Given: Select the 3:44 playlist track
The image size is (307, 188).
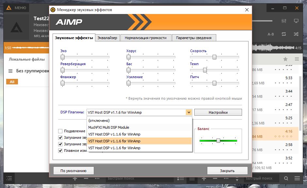Looking at the screenshot, I should tap(275, 94).
